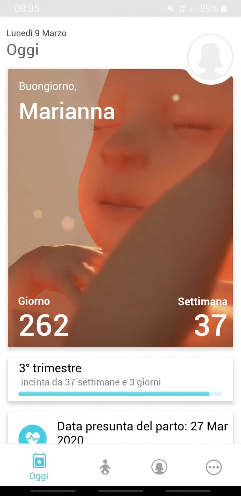Tap the Oggi calendar tab icon
The image size is (241, 496).
coord(39,461)
